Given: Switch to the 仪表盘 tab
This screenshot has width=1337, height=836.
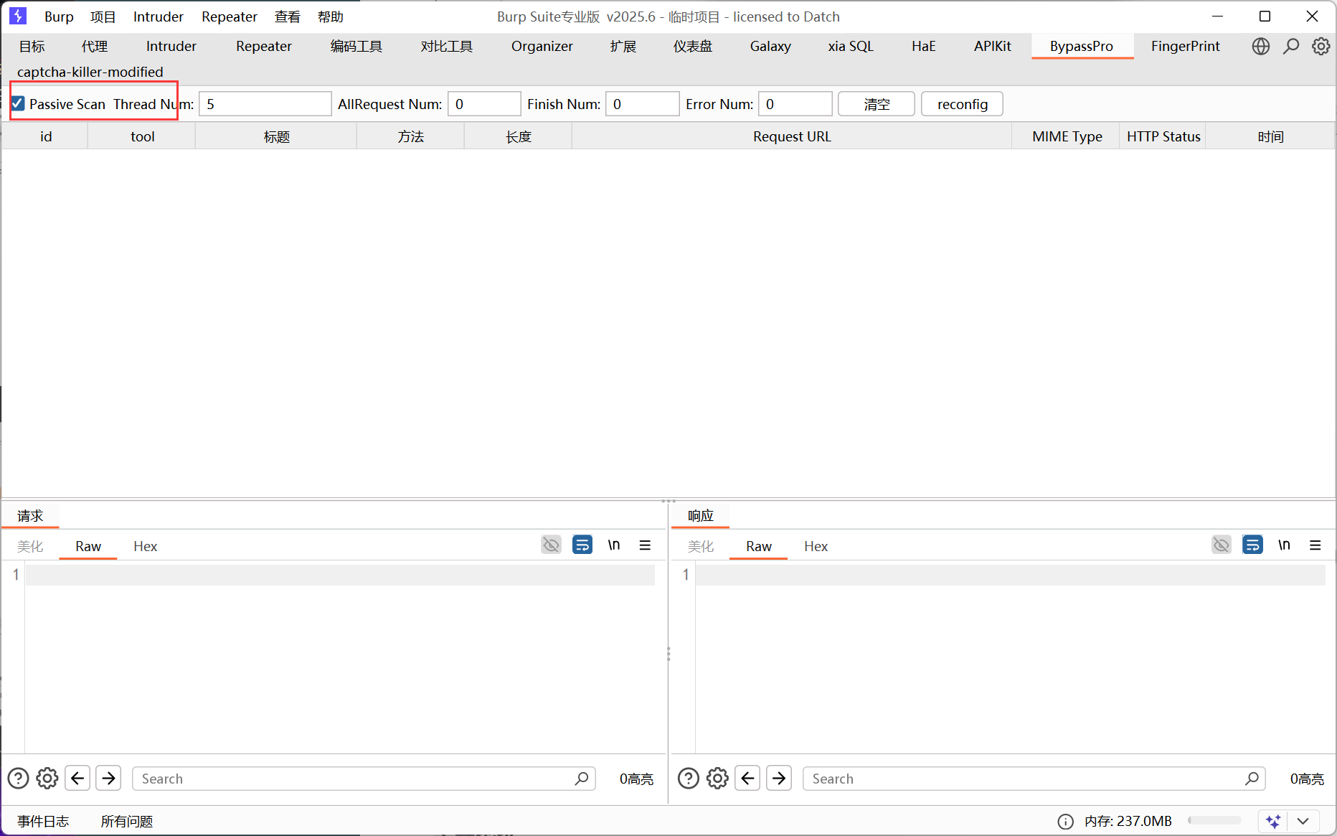Looking at the screenshot, I should coord(693,47).
